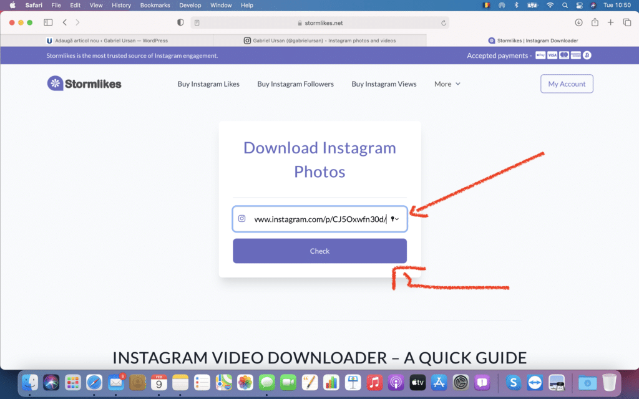Open Mail from the Dock
The height and width of the screenshot is (399, 639).
click(115, 383)
